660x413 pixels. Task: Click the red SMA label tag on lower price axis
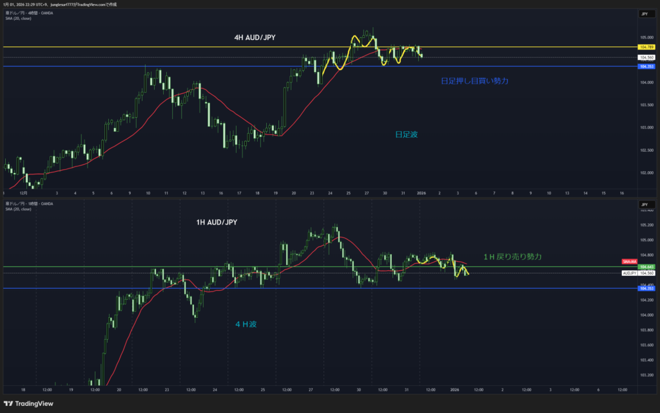(629, 262)
